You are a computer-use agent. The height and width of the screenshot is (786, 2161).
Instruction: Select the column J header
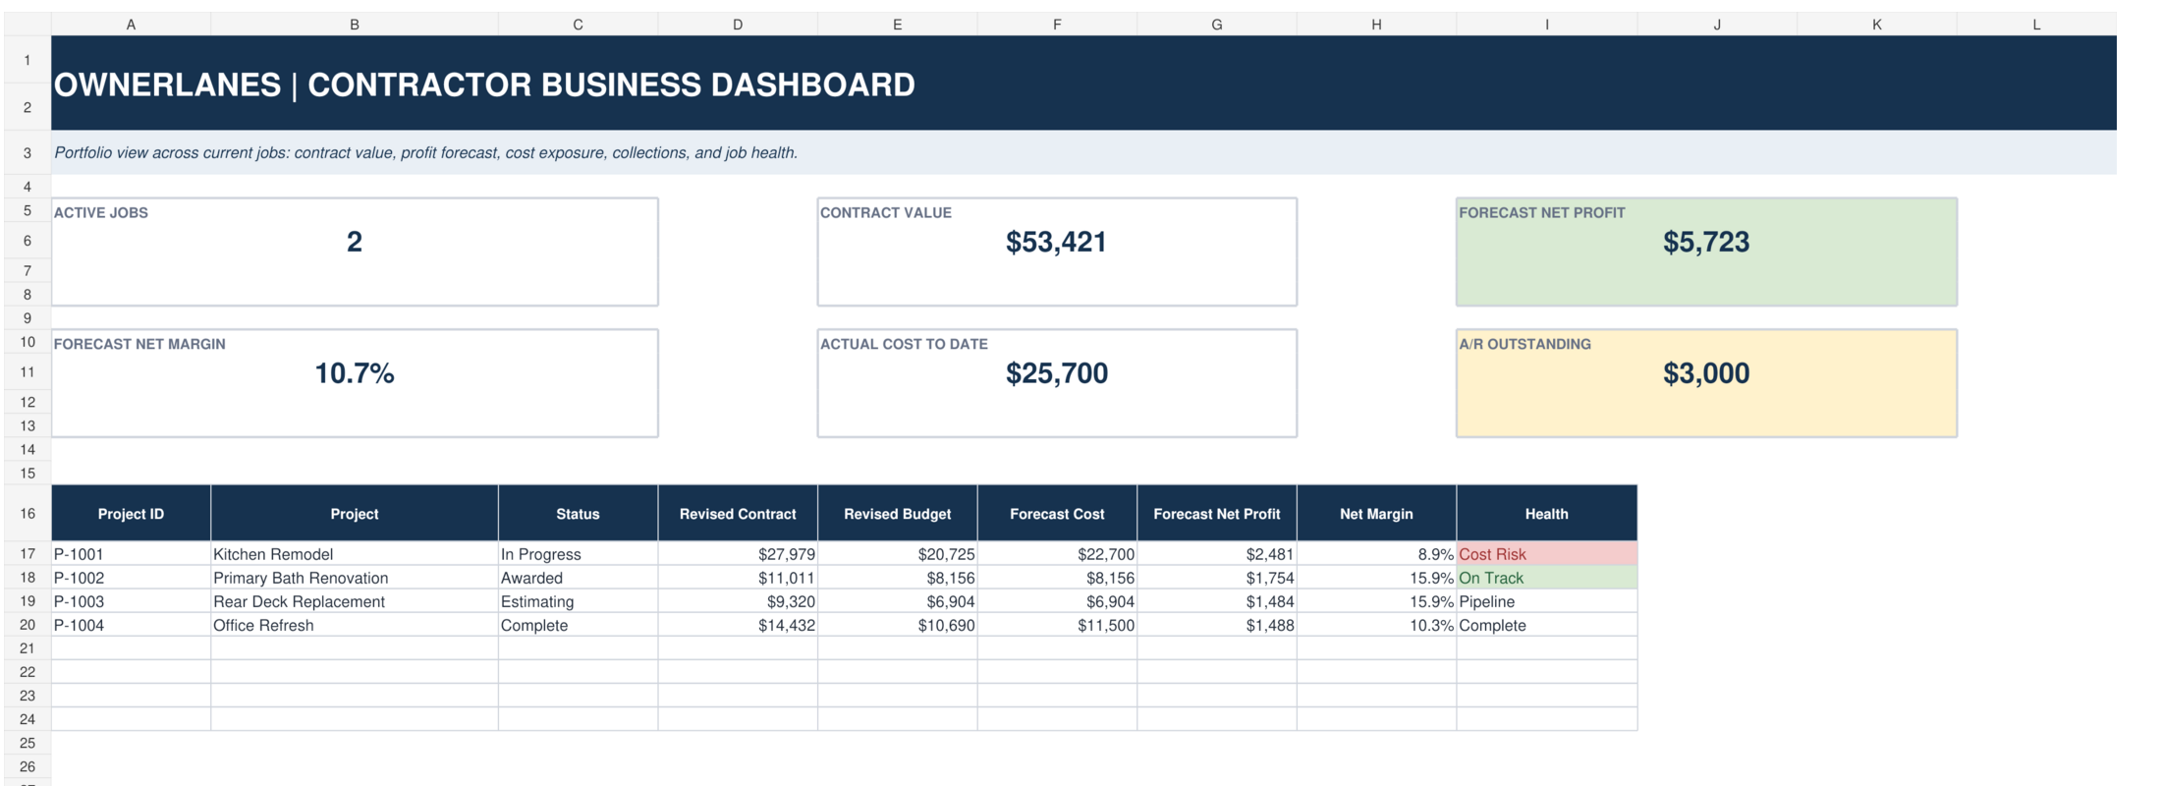(x=1717, y=25)
